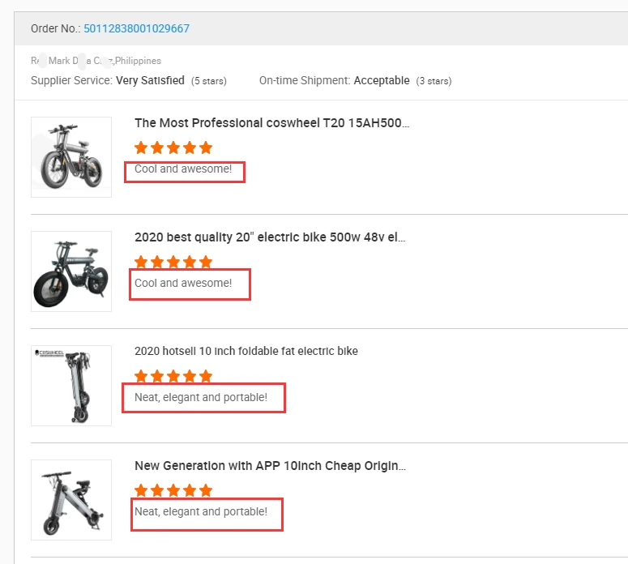
Task: Click the "(3 stars)" shipment rating text
Action: pyautogui.click(x=434, y=81)
